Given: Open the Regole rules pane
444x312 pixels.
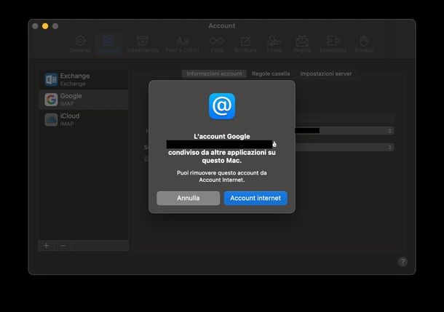Looking at the screenshot, I should (x=302, y=44).
